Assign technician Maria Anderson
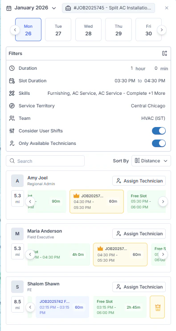176x331 pixels. pyautogui.click(x=139, y=233)
